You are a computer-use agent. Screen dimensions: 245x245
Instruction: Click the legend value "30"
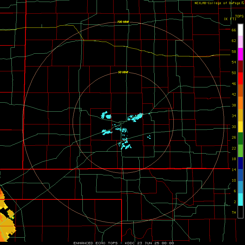234,127
